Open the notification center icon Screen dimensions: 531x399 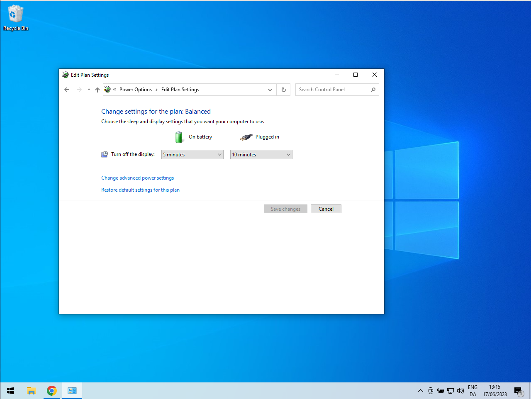(518, 391)
